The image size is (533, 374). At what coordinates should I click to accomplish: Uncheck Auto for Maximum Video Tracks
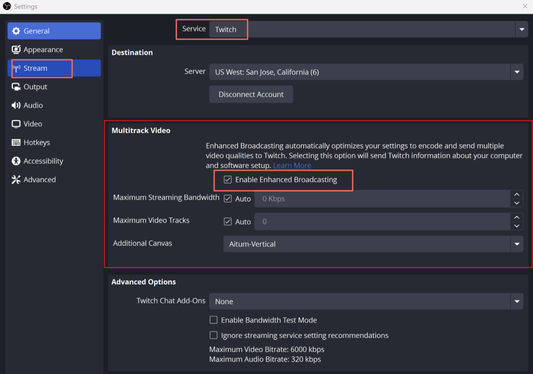click(x=228, y=222)
